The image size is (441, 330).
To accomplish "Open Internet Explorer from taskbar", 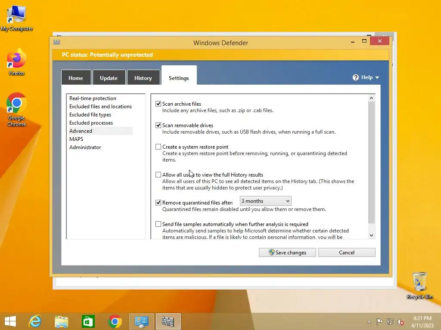I will [x=35, y=321].
